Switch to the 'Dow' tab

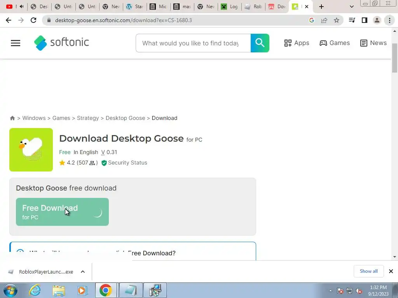pos(278,7)
